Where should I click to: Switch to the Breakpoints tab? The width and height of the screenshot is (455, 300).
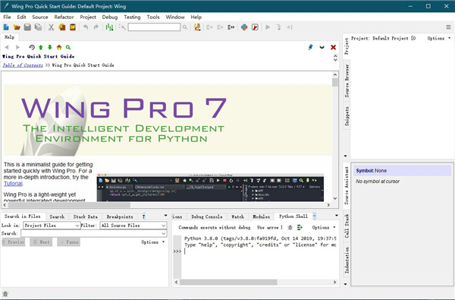120,216
